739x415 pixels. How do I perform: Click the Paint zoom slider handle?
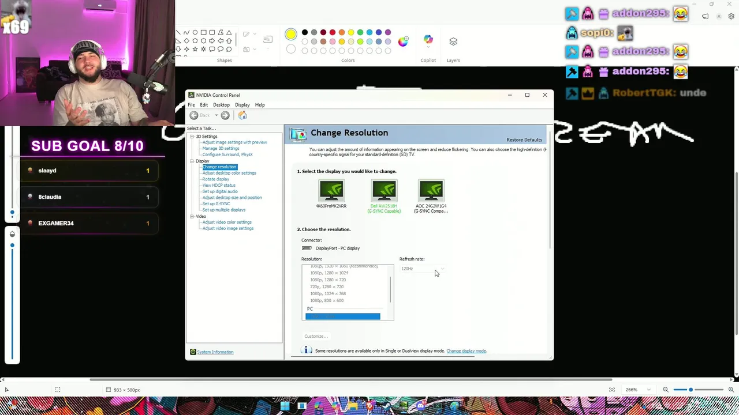(691, 390)
